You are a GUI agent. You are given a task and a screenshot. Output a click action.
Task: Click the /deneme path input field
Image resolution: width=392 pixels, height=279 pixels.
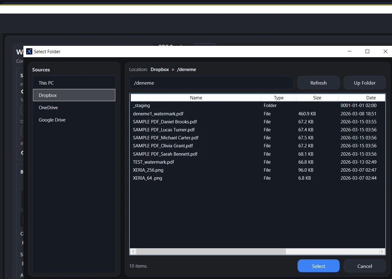point(211,82)
